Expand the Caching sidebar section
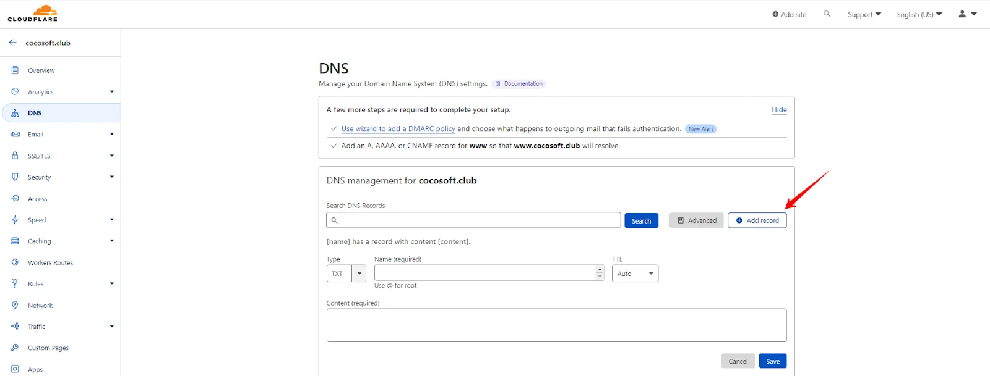The width and height of the screenshot is (990, 376). coord(112,241)
